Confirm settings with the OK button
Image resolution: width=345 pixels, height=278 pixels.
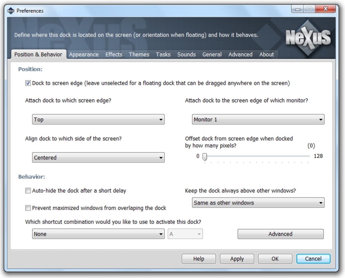point(275,259)
